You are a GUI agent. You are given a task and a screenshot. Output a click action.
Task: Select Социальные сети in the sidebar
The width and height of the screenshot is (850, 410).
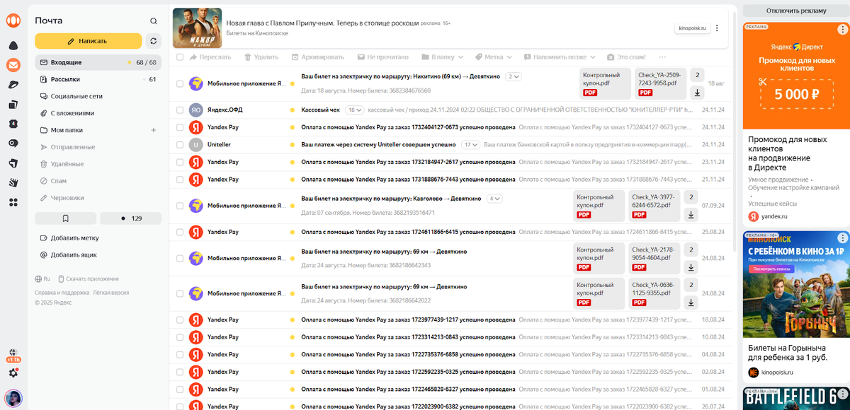98,96
